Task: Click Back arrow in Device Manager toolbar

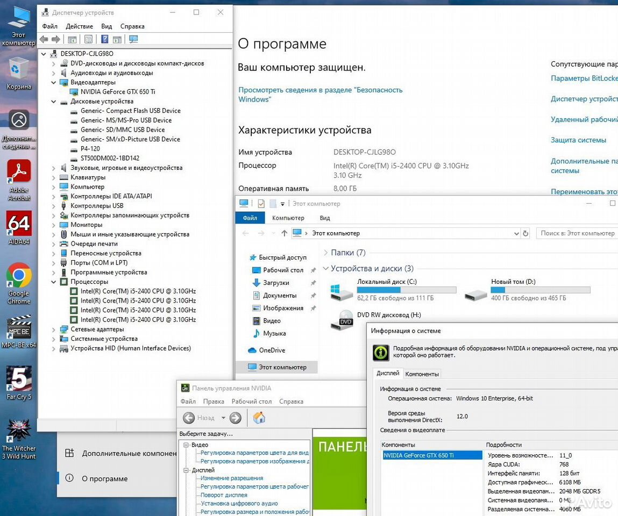Action: [x=44, y=39]
